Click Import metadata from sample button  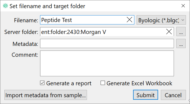(46, 95)
